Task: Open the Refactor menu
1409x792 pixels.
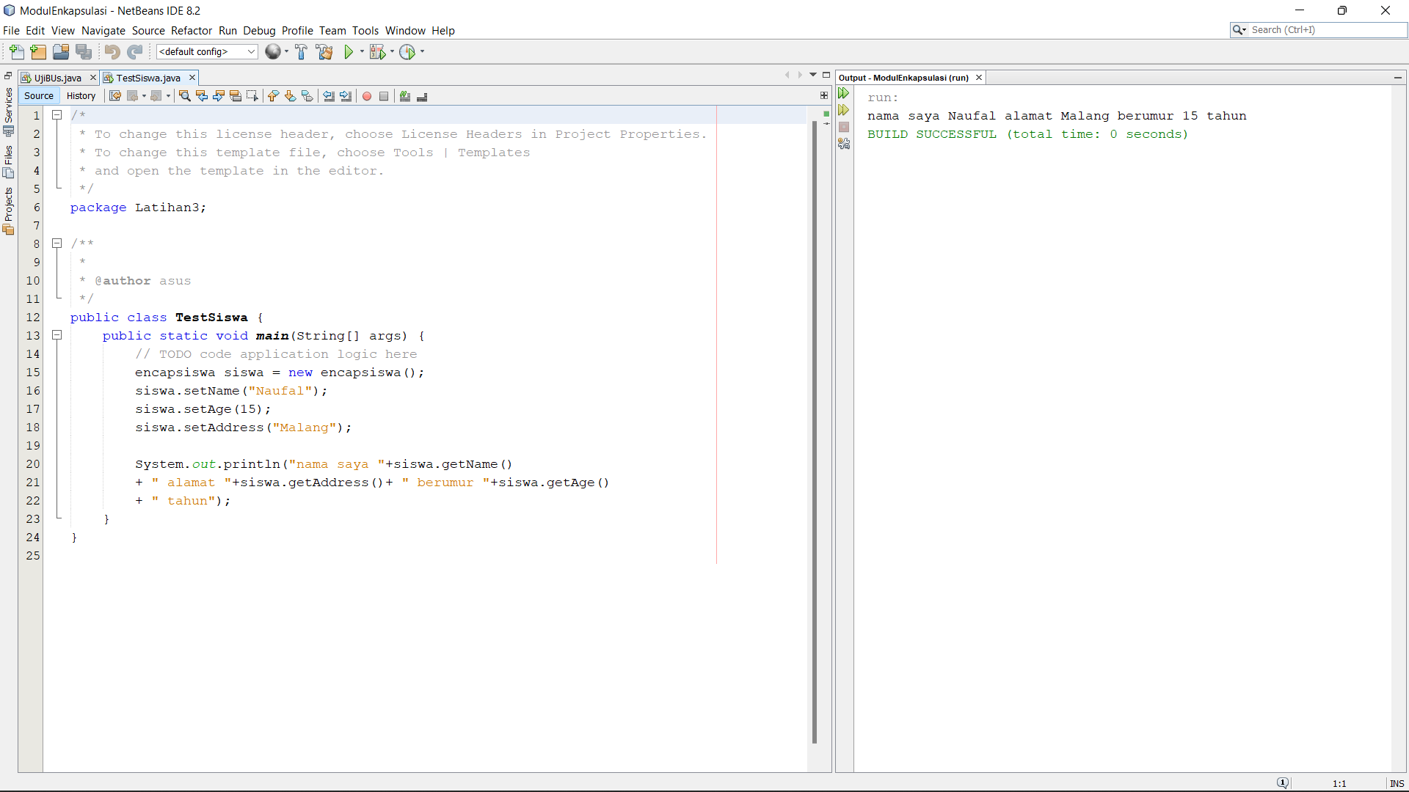Action: pyautogui.click(x=191, y=31)
